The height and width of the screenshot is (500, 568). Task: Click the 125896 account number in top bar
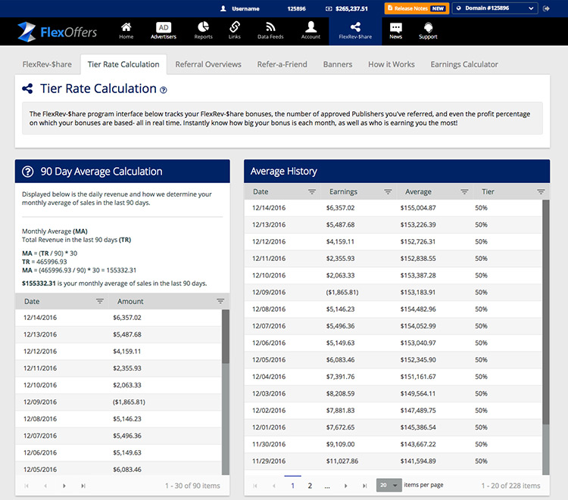tap(296, 8)
